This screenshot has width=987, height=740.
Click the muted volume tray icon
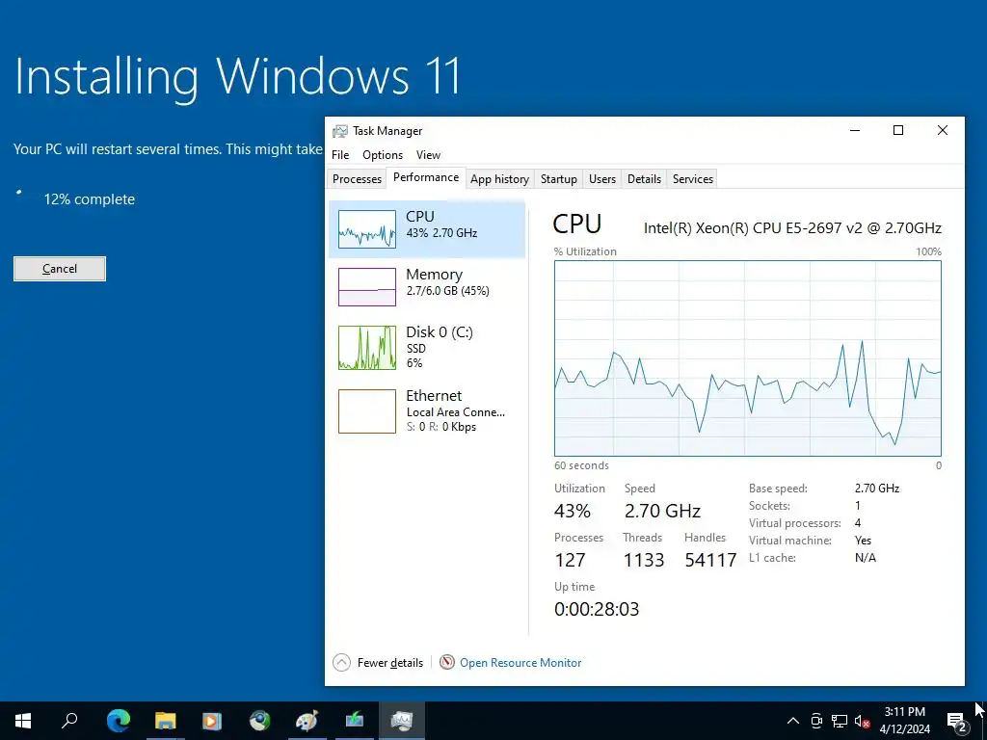[x=863, y=721]
